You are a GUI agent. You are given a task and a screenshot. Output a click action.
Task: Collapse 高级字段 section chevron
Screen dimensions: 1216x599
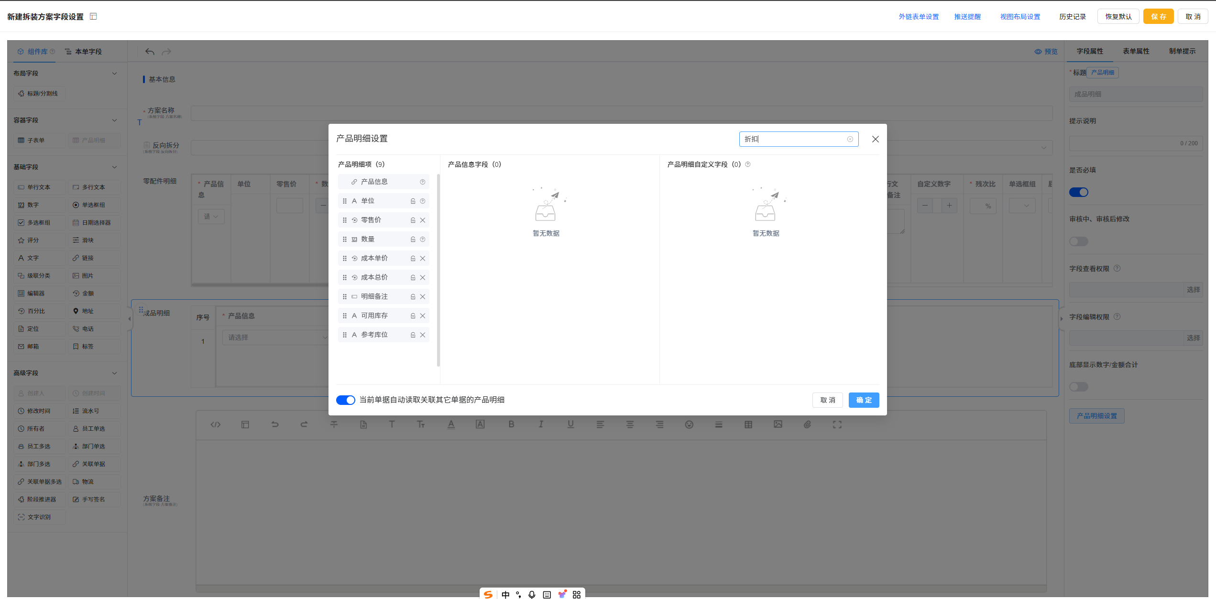[x=115, y=373]
